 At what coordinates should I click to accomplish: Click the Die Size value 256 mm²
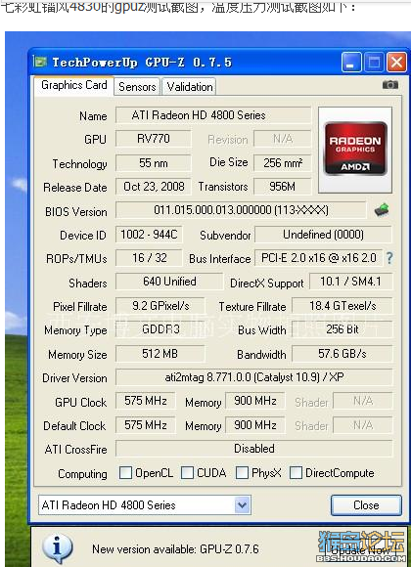click(283, 162)
